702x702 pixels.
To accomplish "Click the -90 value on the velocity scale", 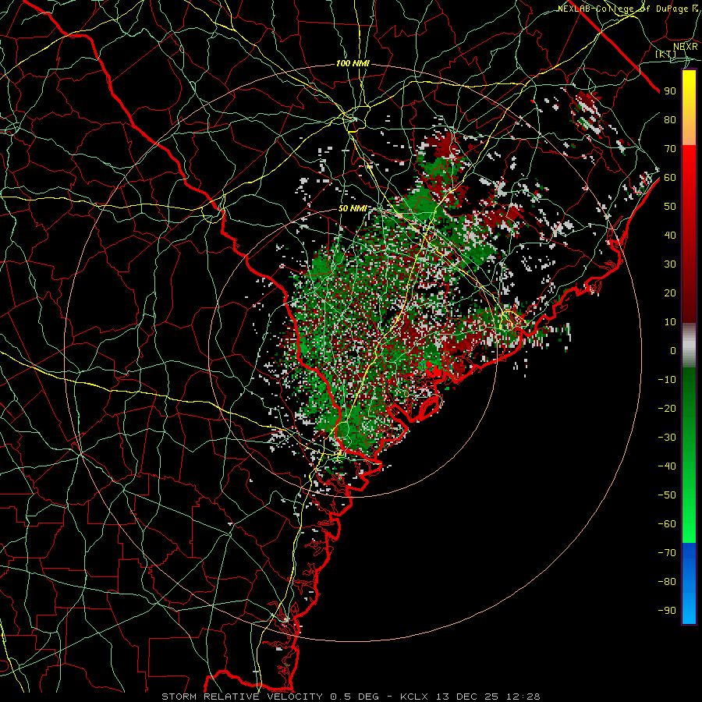I will [x=667, y=611].
